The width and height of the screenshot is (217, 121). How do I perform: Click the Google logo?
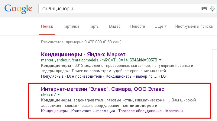pyautogui.click(x=18, y=9)
